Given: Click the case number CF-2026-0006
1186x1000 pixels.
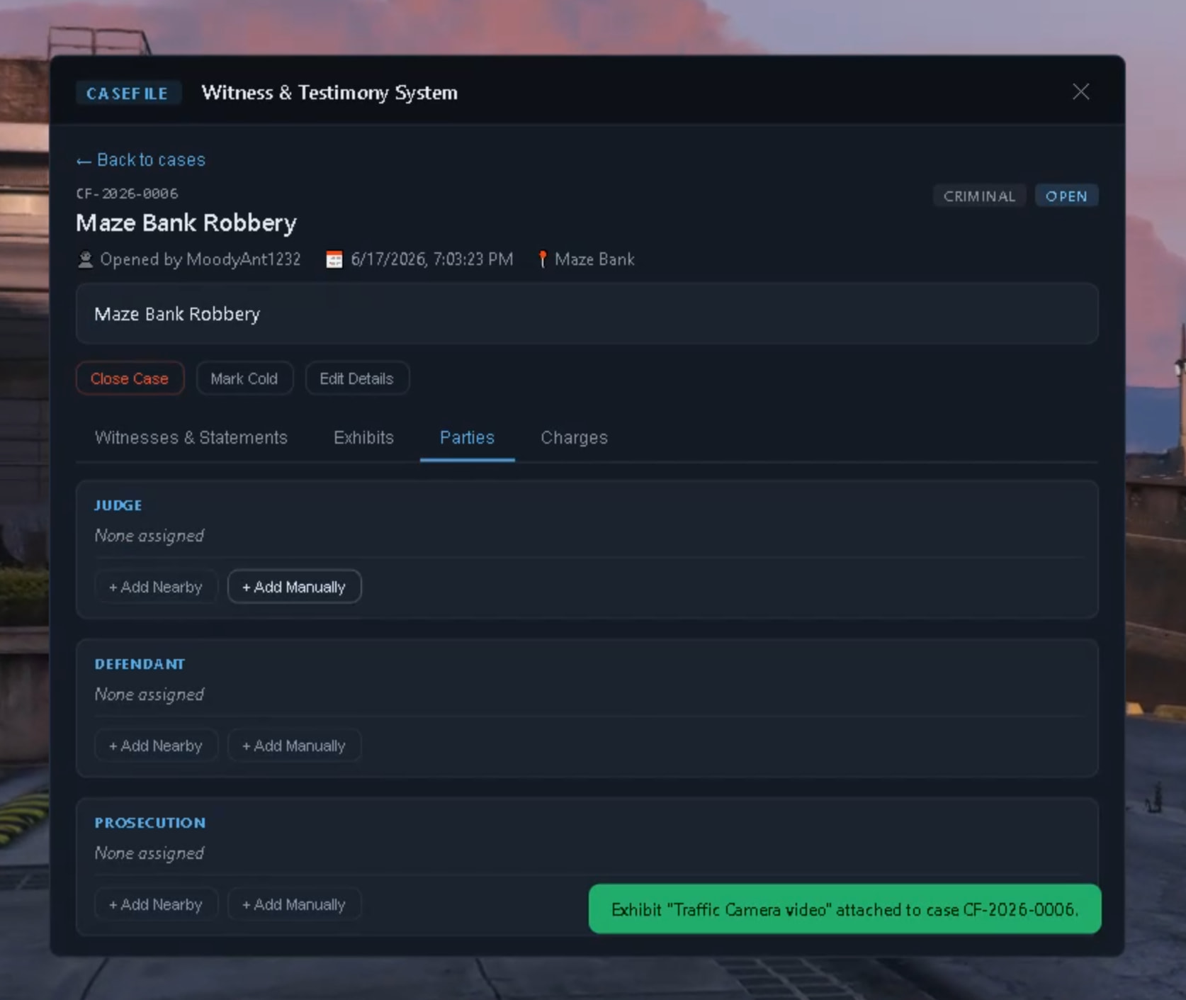Looking at the screenshot, I should (x=127, y=193).
